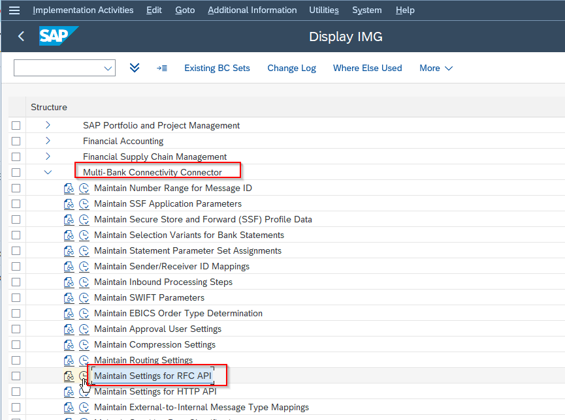565x420 pixels.
Task: Execute activity icon for Maintain Settings for HTTP API
Action: [x=84, y=391]
